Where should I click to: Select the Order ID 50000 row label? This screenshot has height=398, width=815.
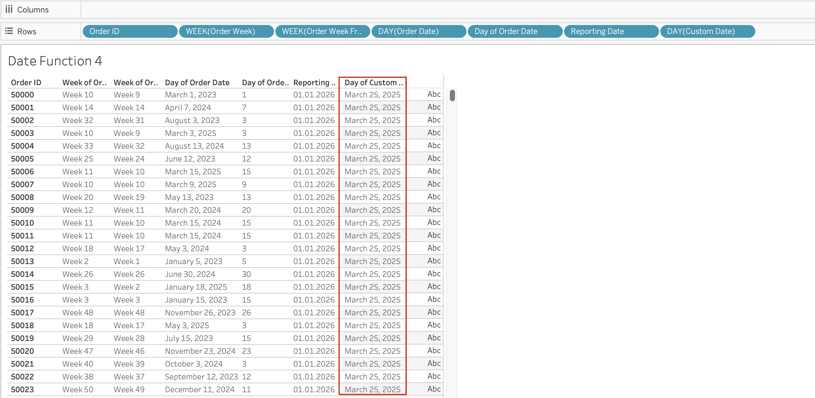point(22,95)
